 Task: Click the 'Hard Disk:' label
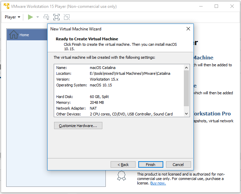65,97
